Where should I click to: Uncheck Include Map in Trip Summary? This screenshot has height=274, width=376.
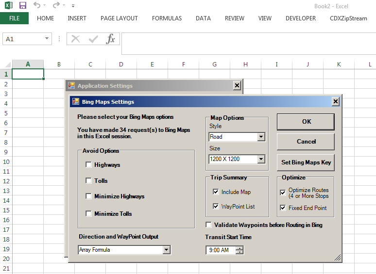[216, 192]
